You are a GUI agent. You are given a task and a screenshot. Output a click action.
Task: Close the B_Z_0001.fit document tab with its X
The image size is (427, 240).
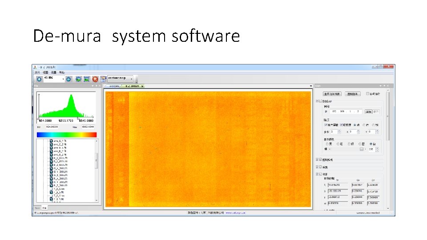tap(142, 86)
